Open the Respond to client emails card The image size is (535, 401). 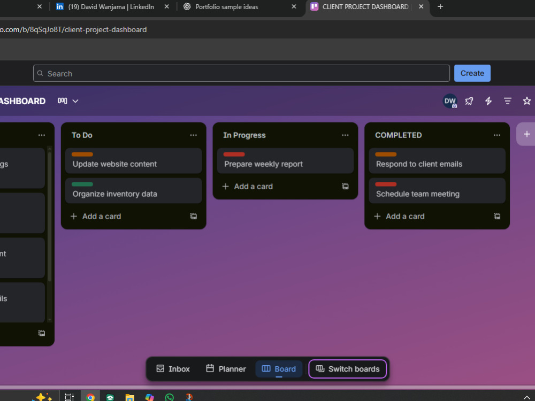click(437, 161)
